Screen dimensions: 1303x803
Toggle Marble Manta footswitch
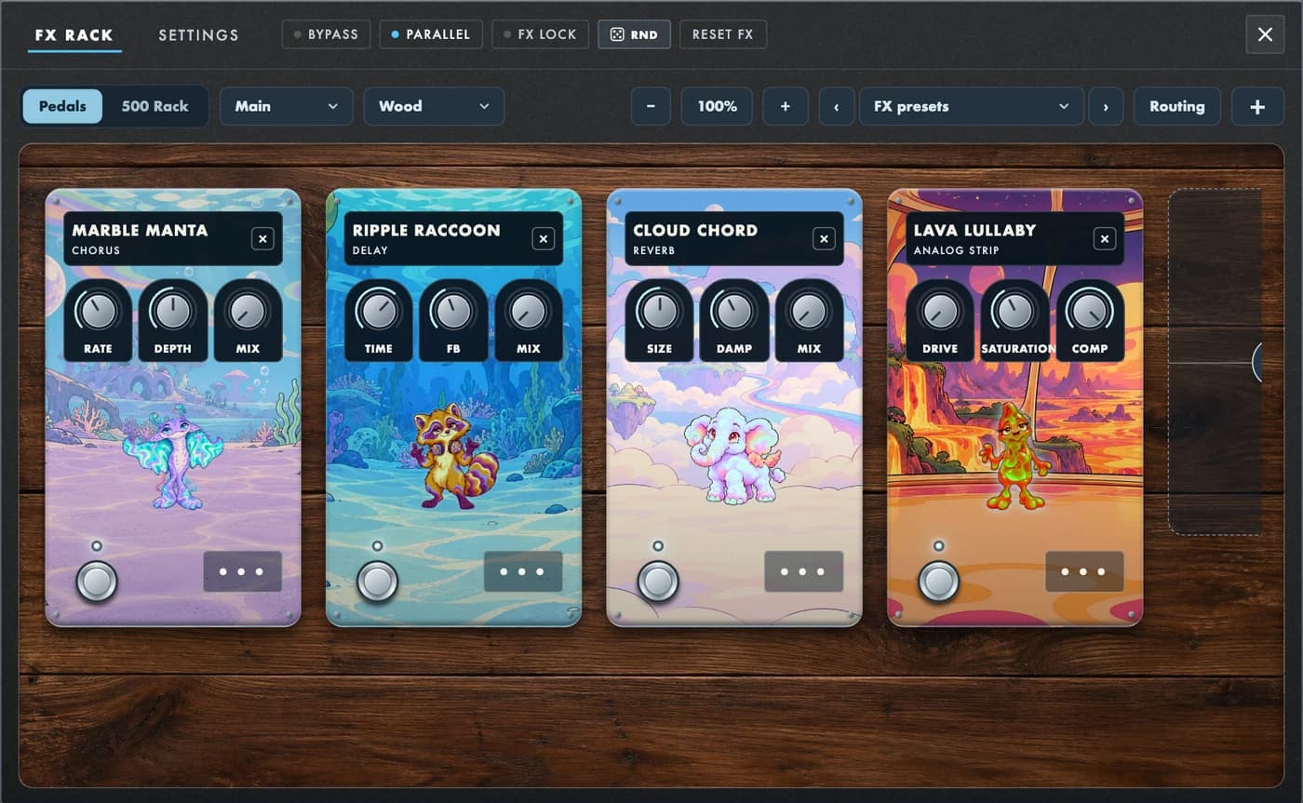[x=97, y=582]
